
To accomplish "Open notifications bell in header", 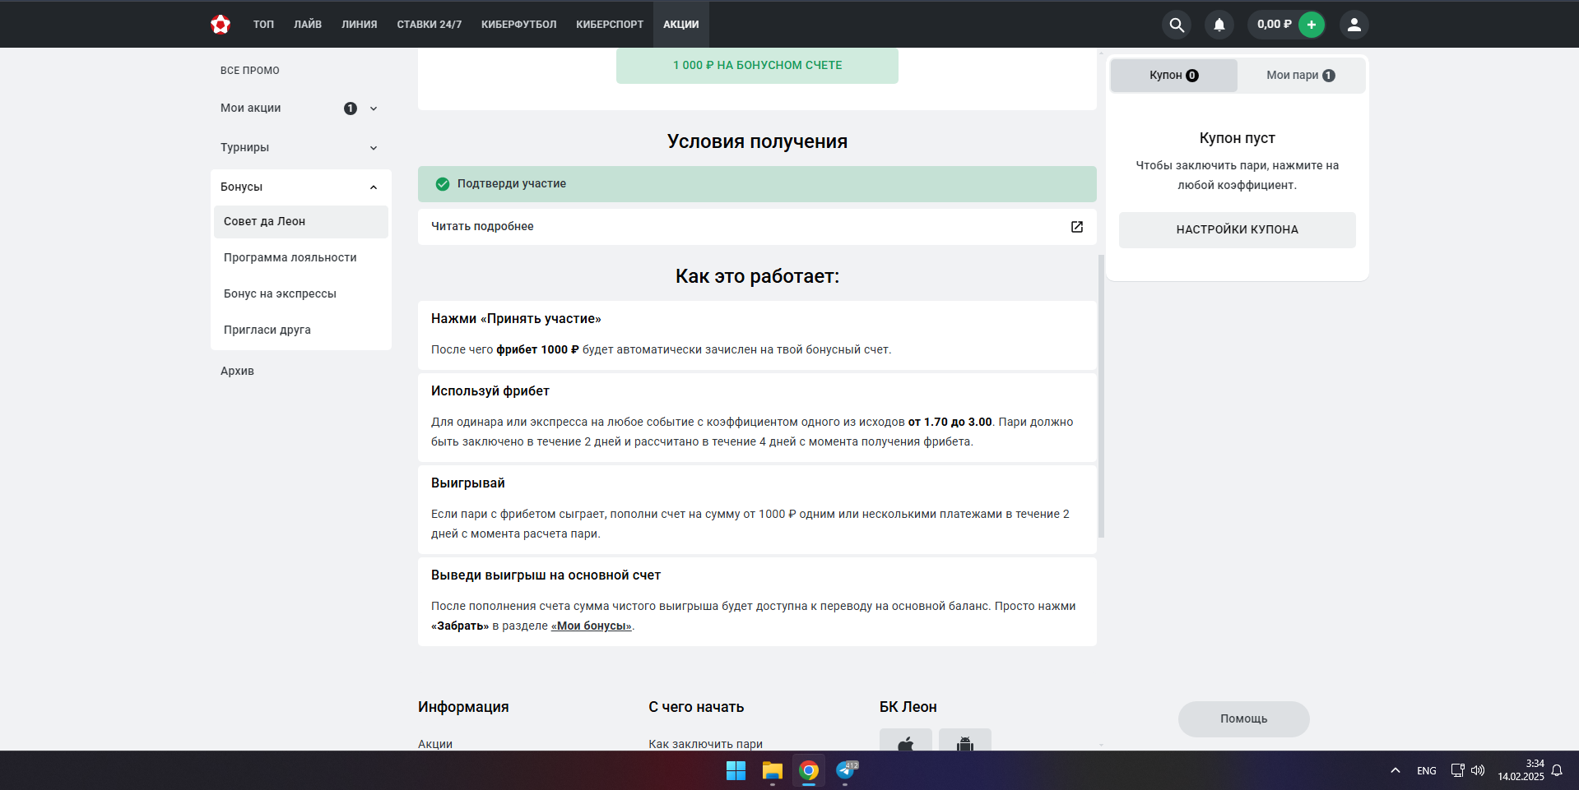I will [x=1219, y=25].
